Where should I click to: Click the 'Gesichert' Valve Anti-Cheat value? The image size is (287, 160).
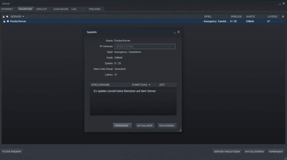pyautogui.click(x=120, y=69)
